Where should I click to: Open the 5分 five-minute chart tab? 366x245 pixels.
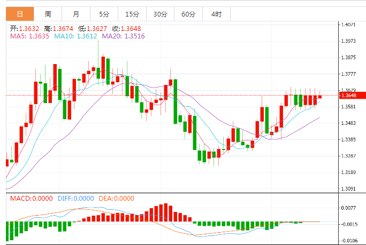pyautogui.click(x=104, y=14)
